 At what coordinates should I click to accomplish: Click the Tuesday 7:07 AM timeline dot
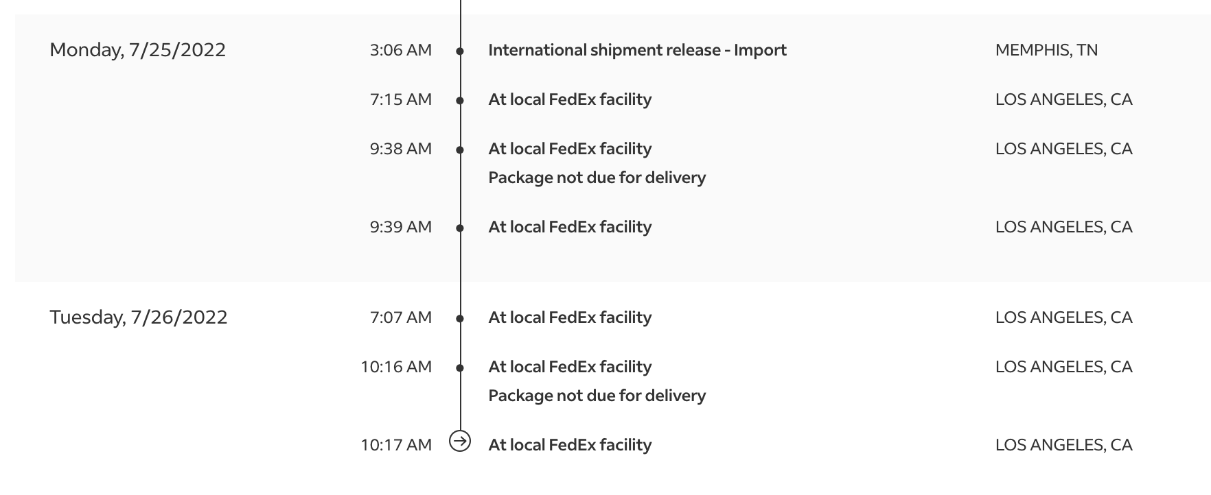(x=460, y=319)
